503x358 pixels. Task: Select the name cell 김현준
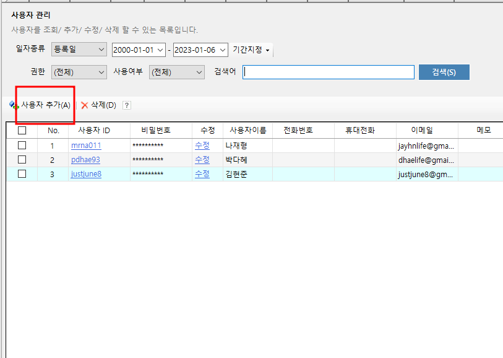click(247, 173)
